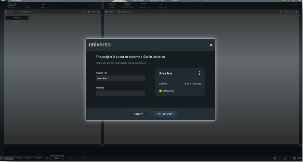303x162 pixels.
Task: Select the UNICA amplifier device in workspace
Action: point(17,17)
